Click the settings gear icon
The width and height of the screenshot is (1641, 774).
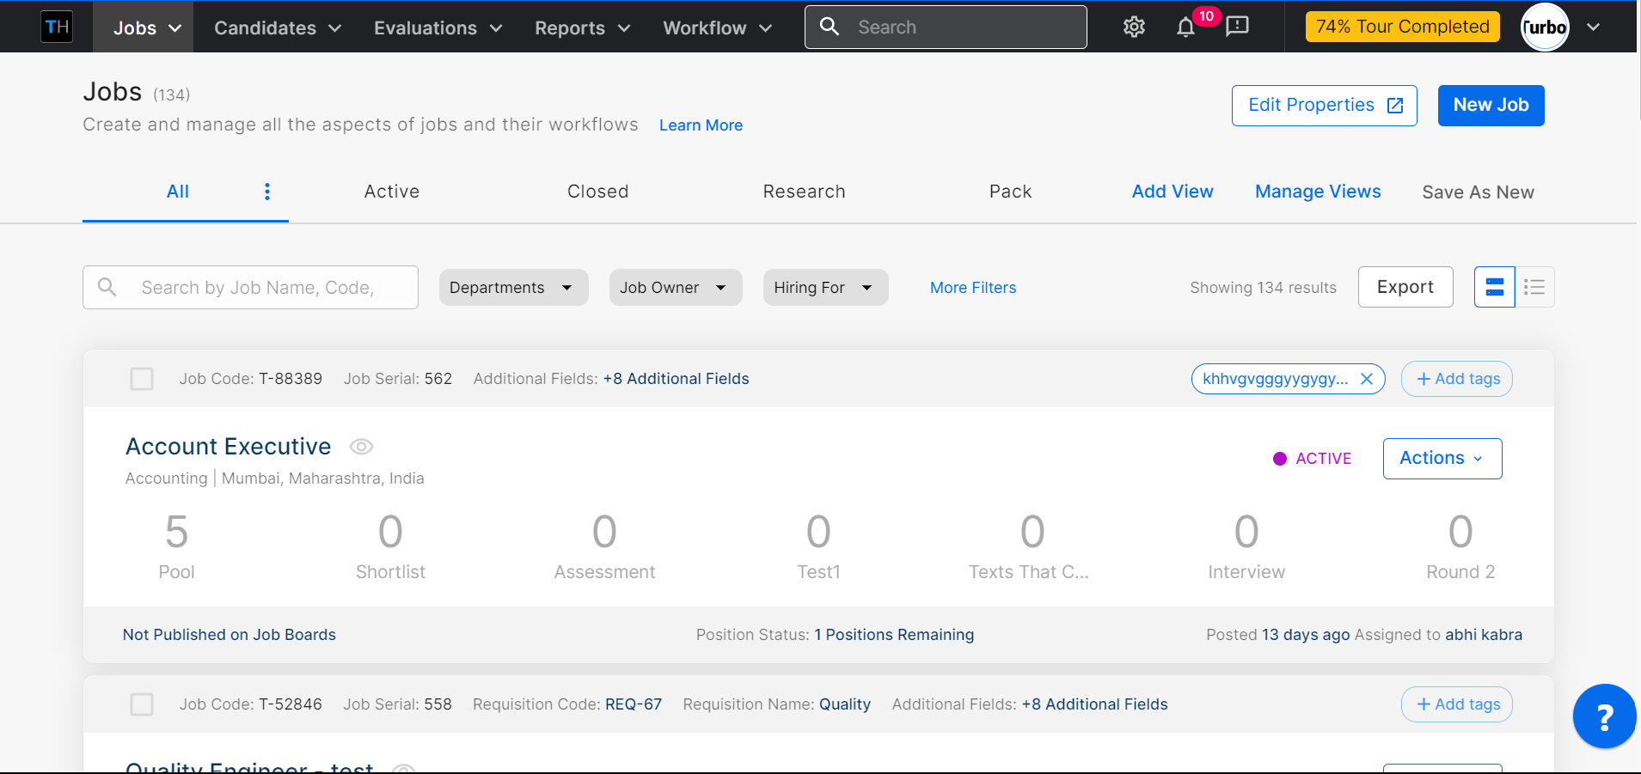1133,27
